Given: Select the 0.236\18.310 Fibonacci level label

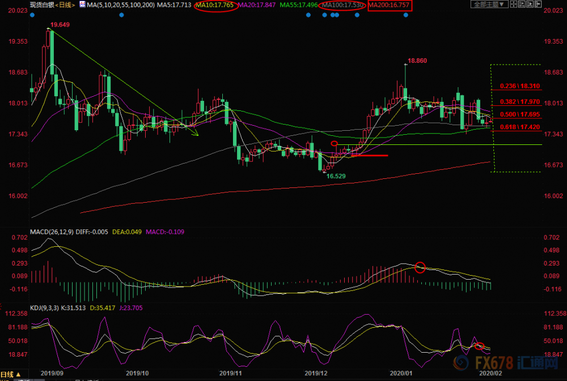Looking at the screenshot, I should click(520, 86).
